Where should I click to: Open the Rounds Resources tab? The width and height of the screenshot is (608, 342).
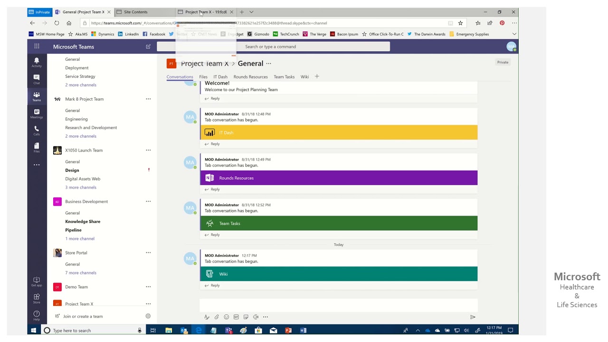pos(250,76)
